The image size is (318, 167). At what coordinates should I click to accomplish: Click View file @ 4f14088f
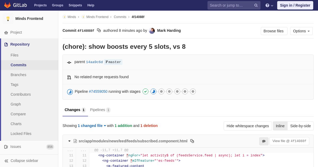289,141
